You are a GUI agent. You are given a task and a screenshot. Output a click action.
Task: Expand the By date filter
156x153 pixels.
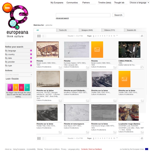coord(31,58)
